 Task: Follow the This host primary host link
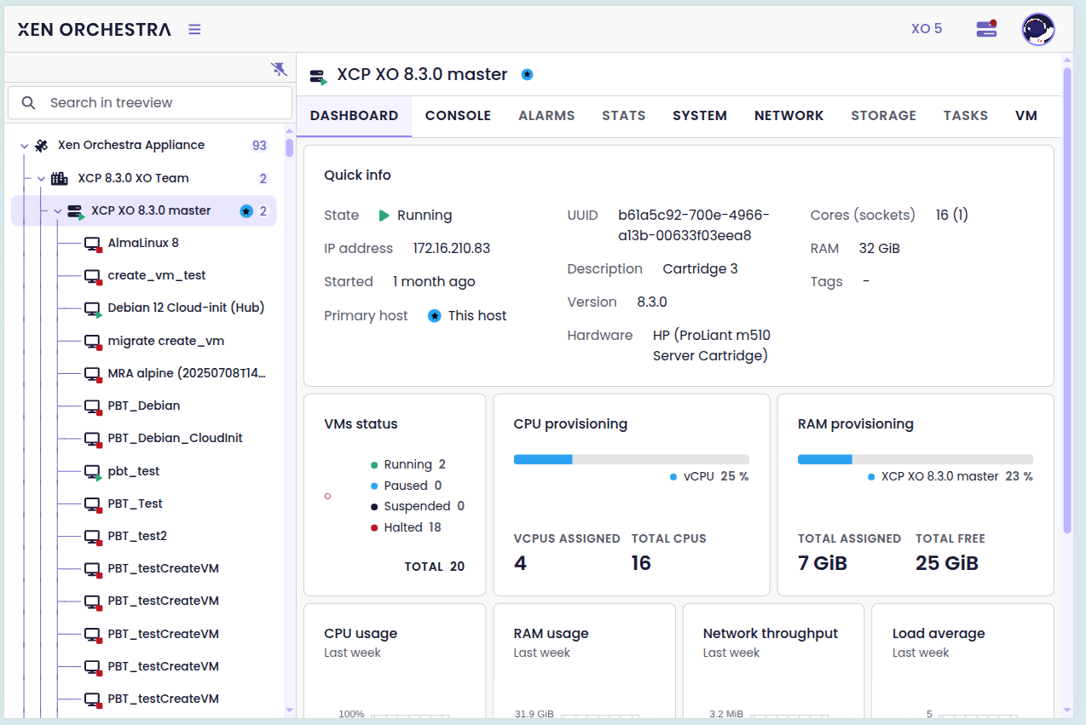[x=477, y=316]
